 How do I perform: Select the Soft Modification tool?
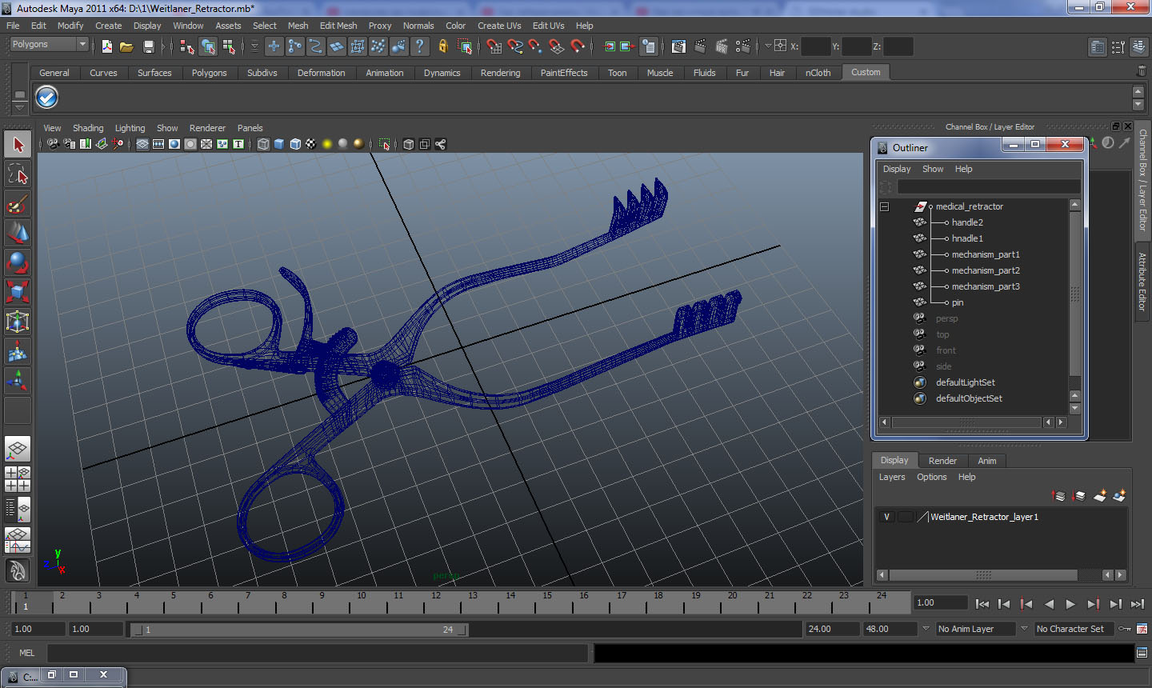[x=18, y=351]
